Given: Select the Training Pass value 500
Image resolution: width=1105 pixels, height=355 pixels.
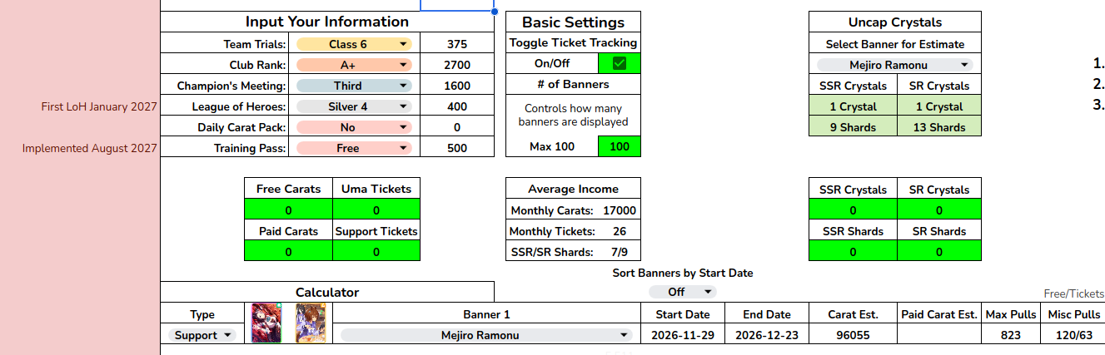Looking at the screenshot, I should click(x=456, y=148).
